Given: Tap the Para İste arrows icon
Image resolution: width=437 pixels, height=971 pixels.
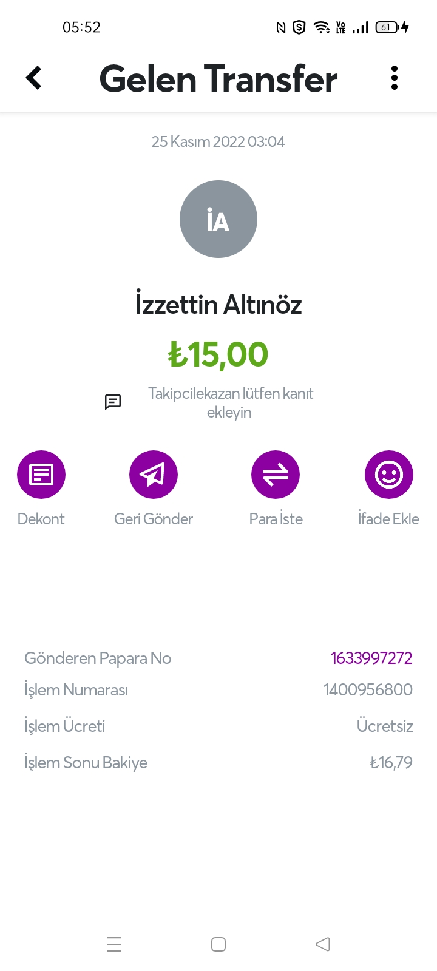Looking at the screenshot, I should [x=276, y=475].
